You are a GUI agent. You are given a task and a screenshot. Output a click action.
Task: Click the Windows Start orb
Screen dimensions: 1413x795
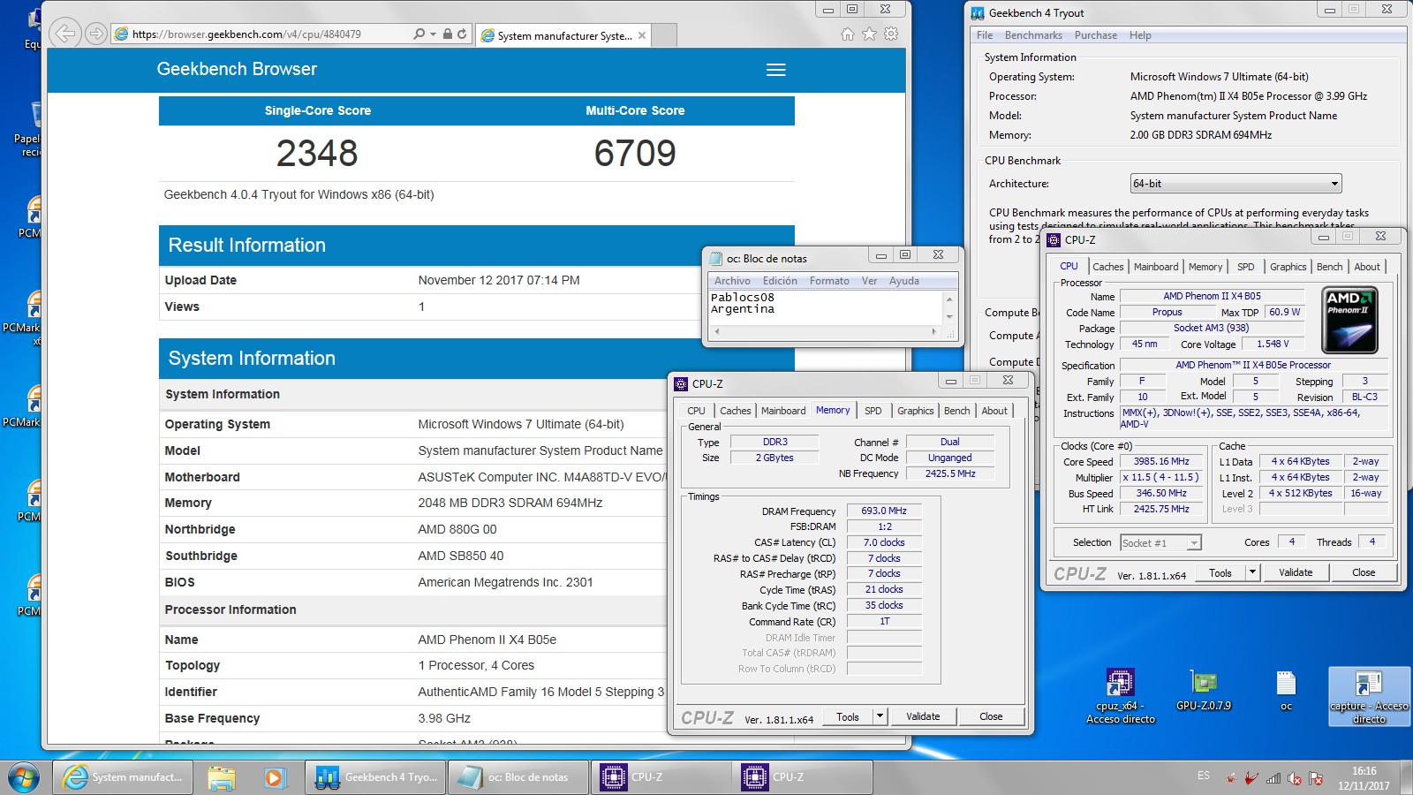click(x=24, y=777)
